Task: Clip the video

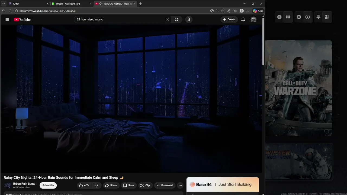Action: point(145,185)
